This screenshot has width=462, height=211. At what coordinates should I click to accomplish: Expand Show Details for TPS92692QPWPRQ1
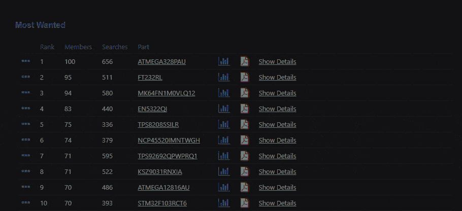277,156
